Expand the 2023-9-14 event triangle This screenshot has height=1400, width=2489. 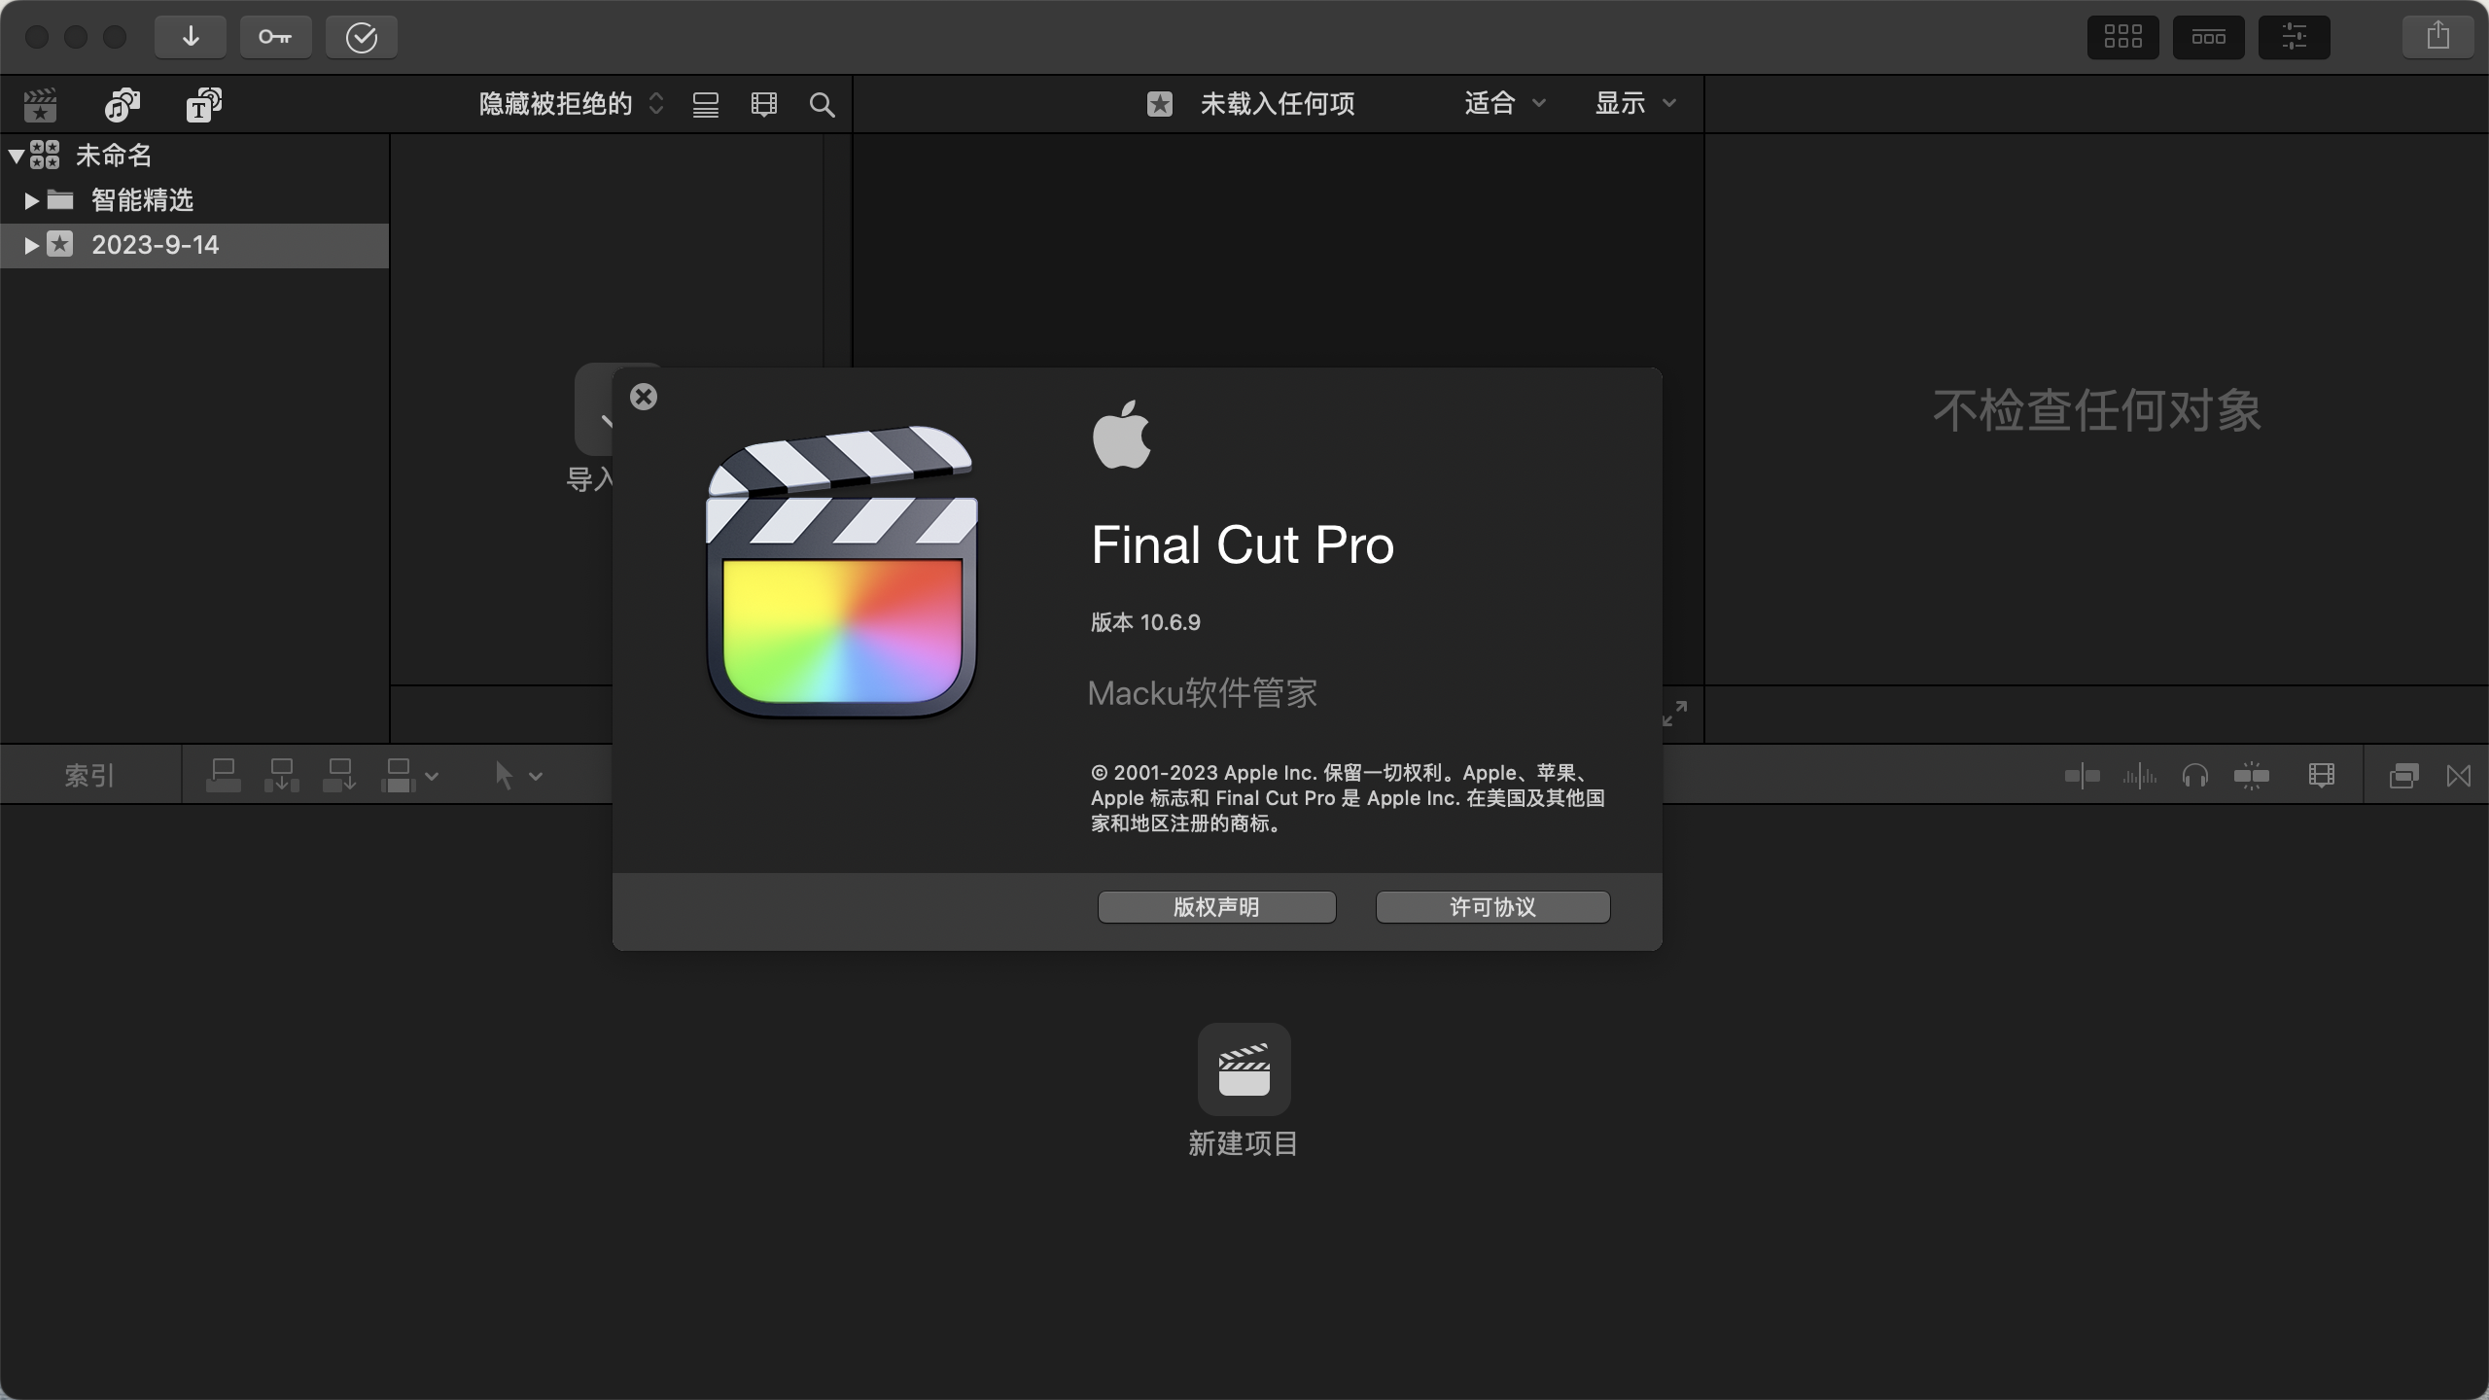[x=31, y=245]
